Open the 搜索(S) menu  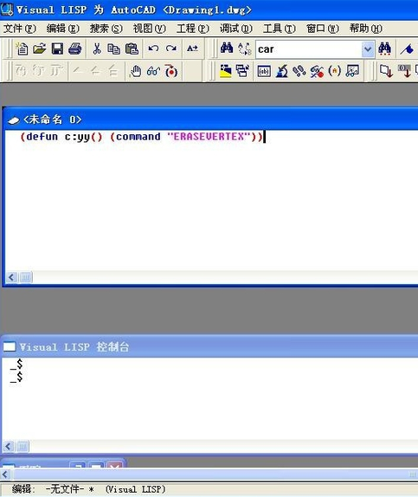(106, 29)
